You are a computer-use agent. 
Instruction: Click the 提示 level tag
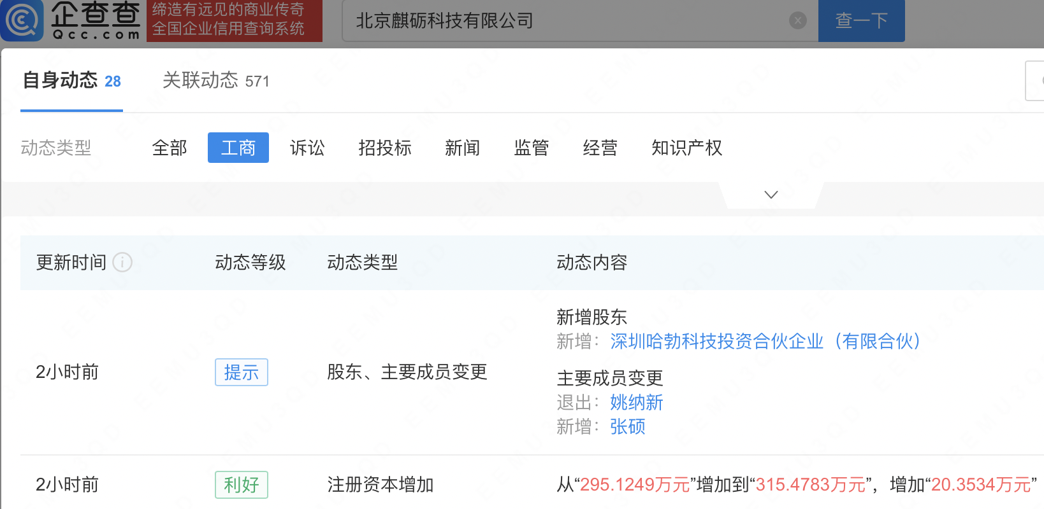click(241, 372)
